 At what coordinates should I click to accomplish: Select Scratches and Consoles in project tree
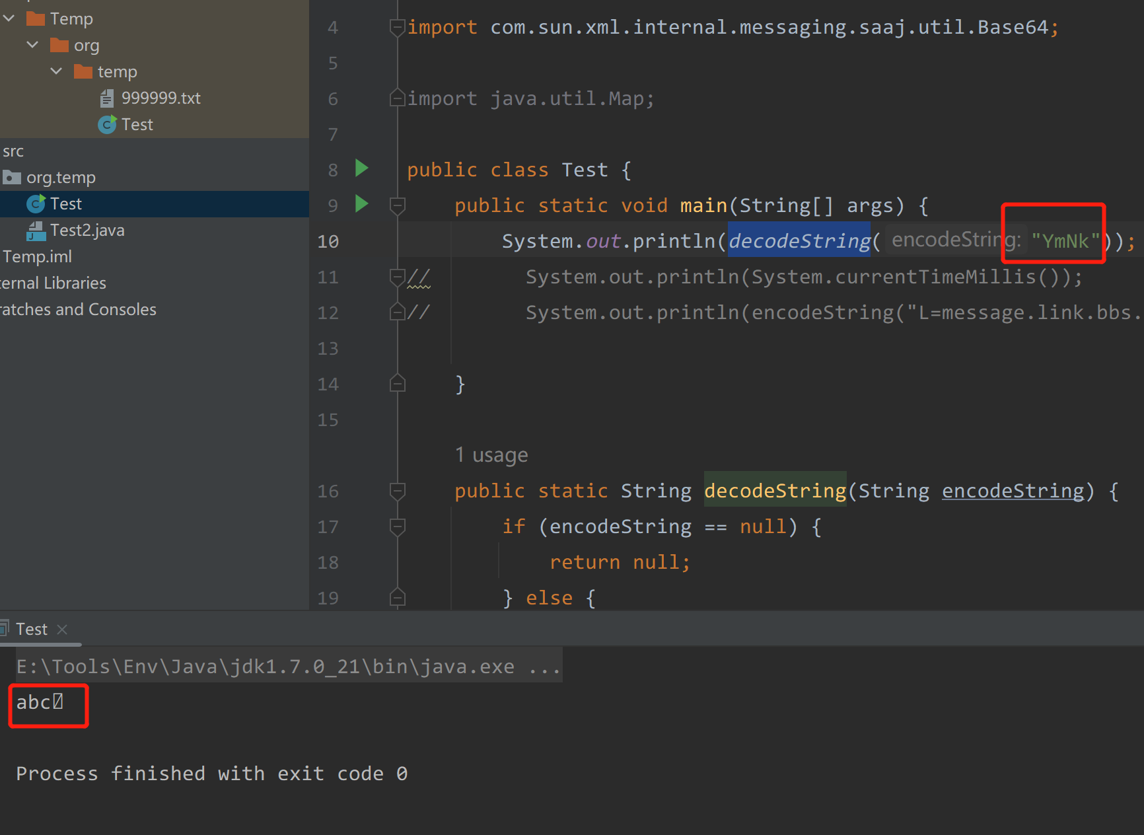(78, 310)
